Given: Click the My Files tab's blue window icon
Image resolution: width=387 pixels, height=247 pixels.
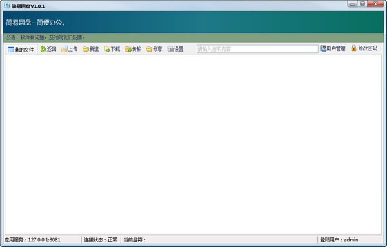Looking at the screenshot, I should tap(10, 50).
